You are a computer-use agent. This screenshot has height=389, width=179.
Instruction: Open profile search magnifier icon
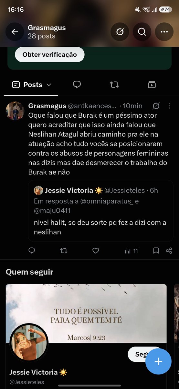coord(142,32)
